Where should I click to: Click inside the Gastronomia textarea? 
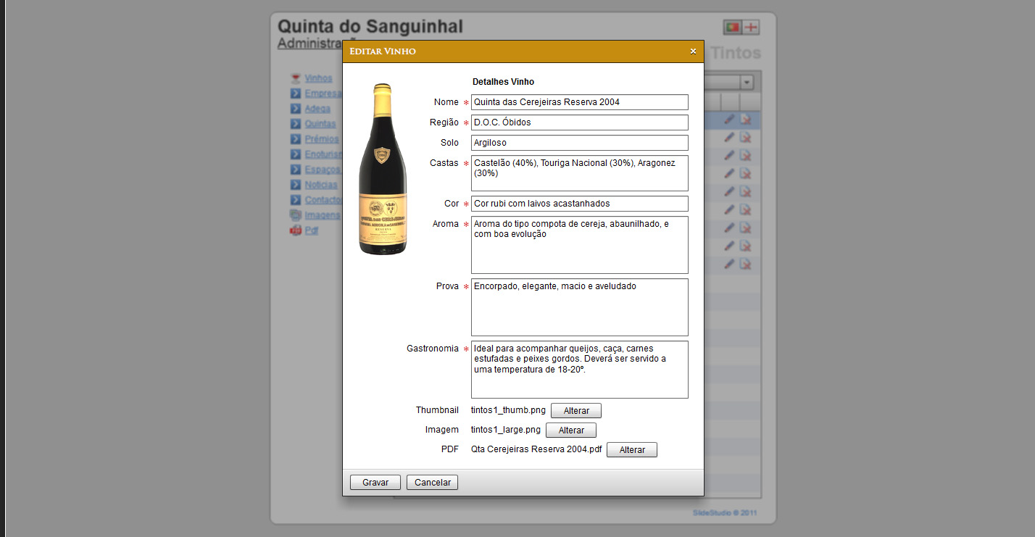[579, 370]
